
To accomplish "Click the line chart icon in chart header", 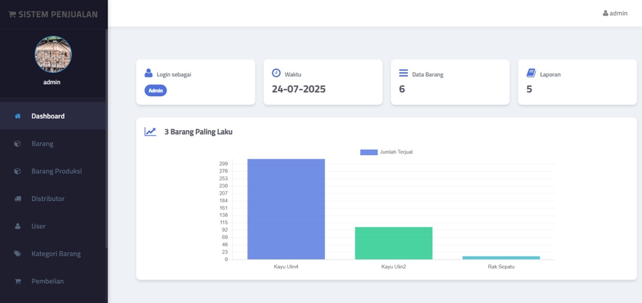I will coord(150,131).
